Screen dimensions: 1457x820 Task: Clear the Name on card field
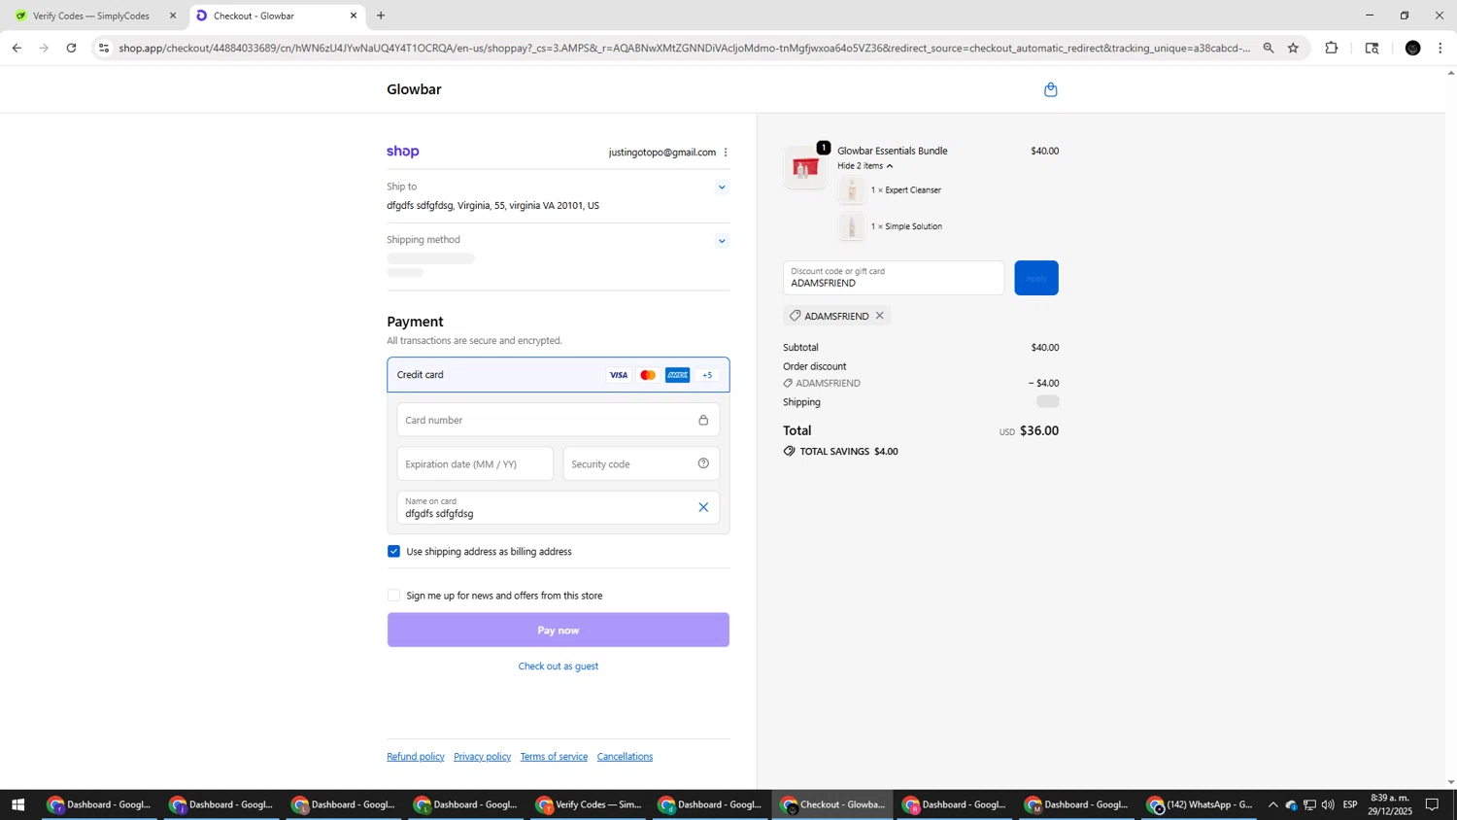click(703, 507)
